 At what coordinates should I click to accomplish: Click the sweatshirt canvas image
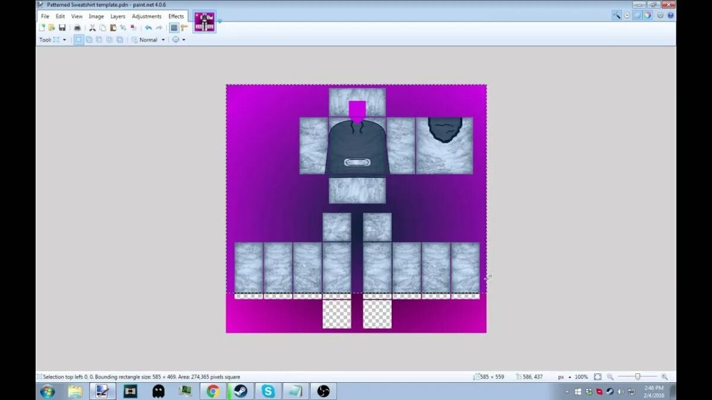tap(356, 209)
